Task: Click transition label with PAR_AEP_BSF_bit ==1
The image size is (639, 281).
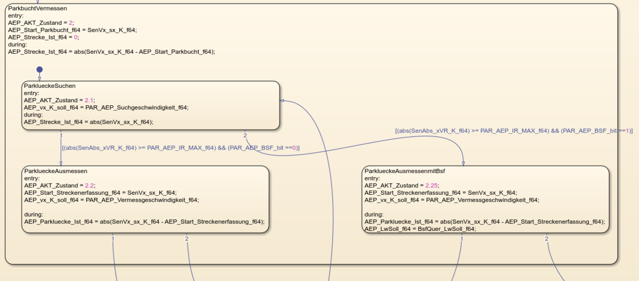Action: point(513,130)
